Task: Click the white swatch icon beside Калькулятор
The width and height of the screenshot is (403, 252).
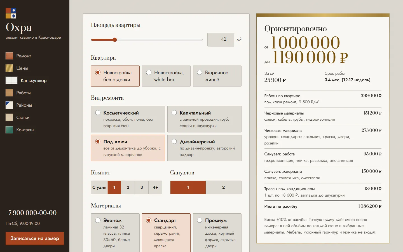Action: 11,80
